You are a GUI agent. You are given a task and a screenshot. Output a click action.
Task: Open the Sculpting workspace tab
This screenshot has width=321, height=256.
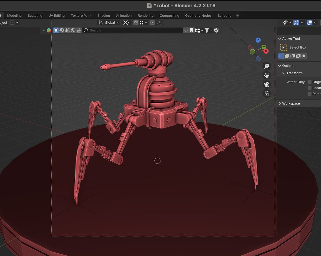coord(35,15)
